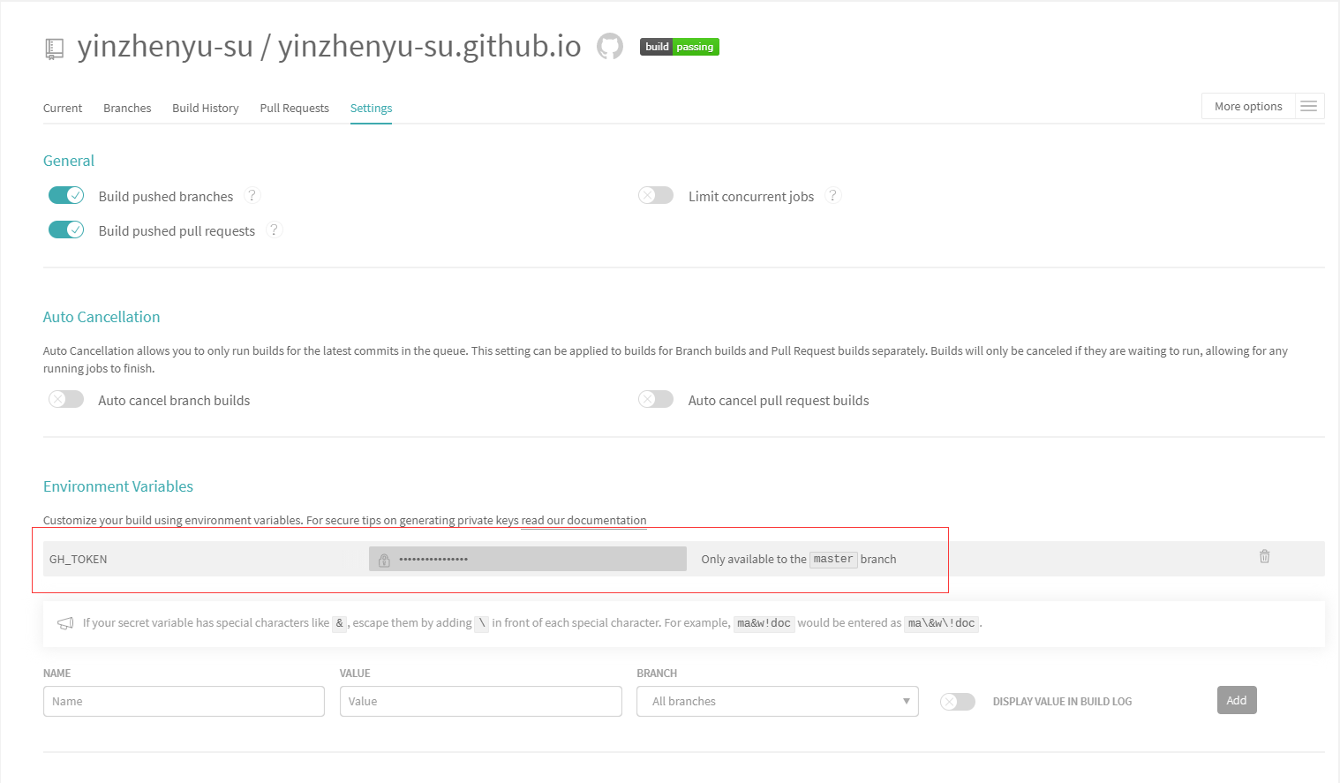Image resolution: width=1340 pixels, height=783 pixels.
Task: Focus the Value input field
Action: 481,701
